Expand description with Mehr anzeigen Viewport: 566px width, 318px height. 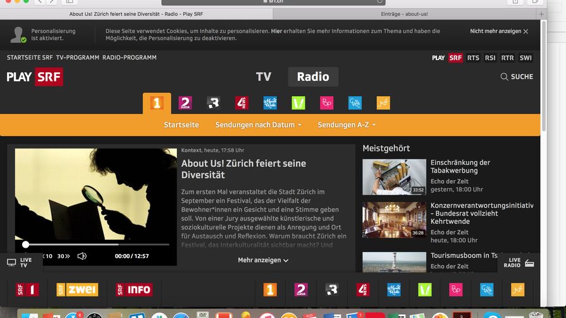[263, 260]
